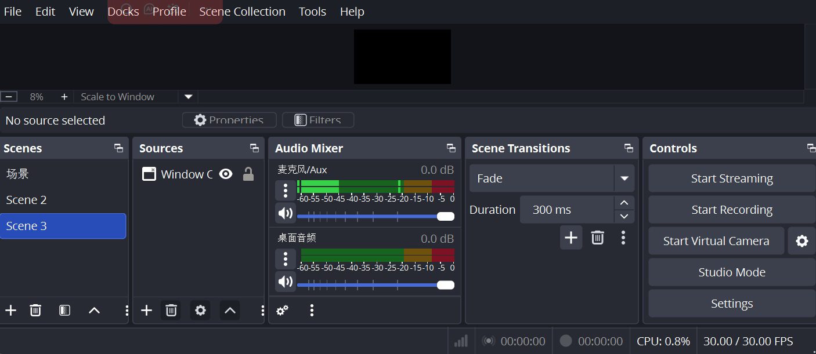Add a new scene with plus icon

[x=10, y=311]
